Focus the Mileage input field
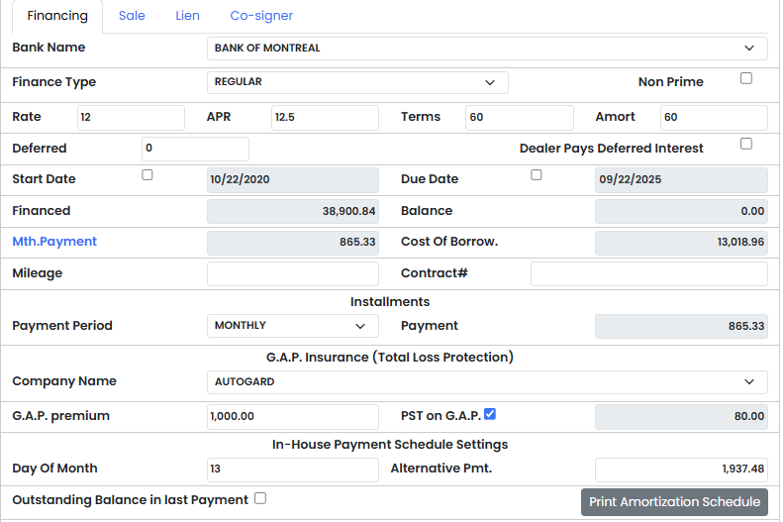Screen dimensions: 783x522 coord(293,273)
